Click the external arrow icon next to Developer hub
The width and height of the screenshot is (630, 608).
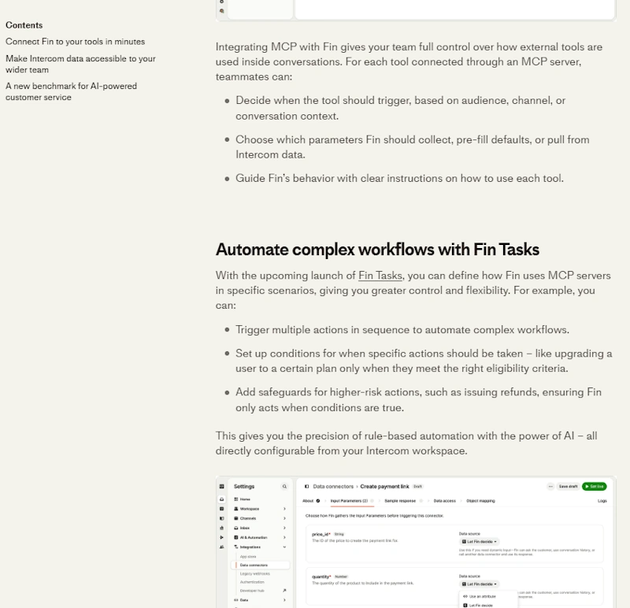pos(284,591)
